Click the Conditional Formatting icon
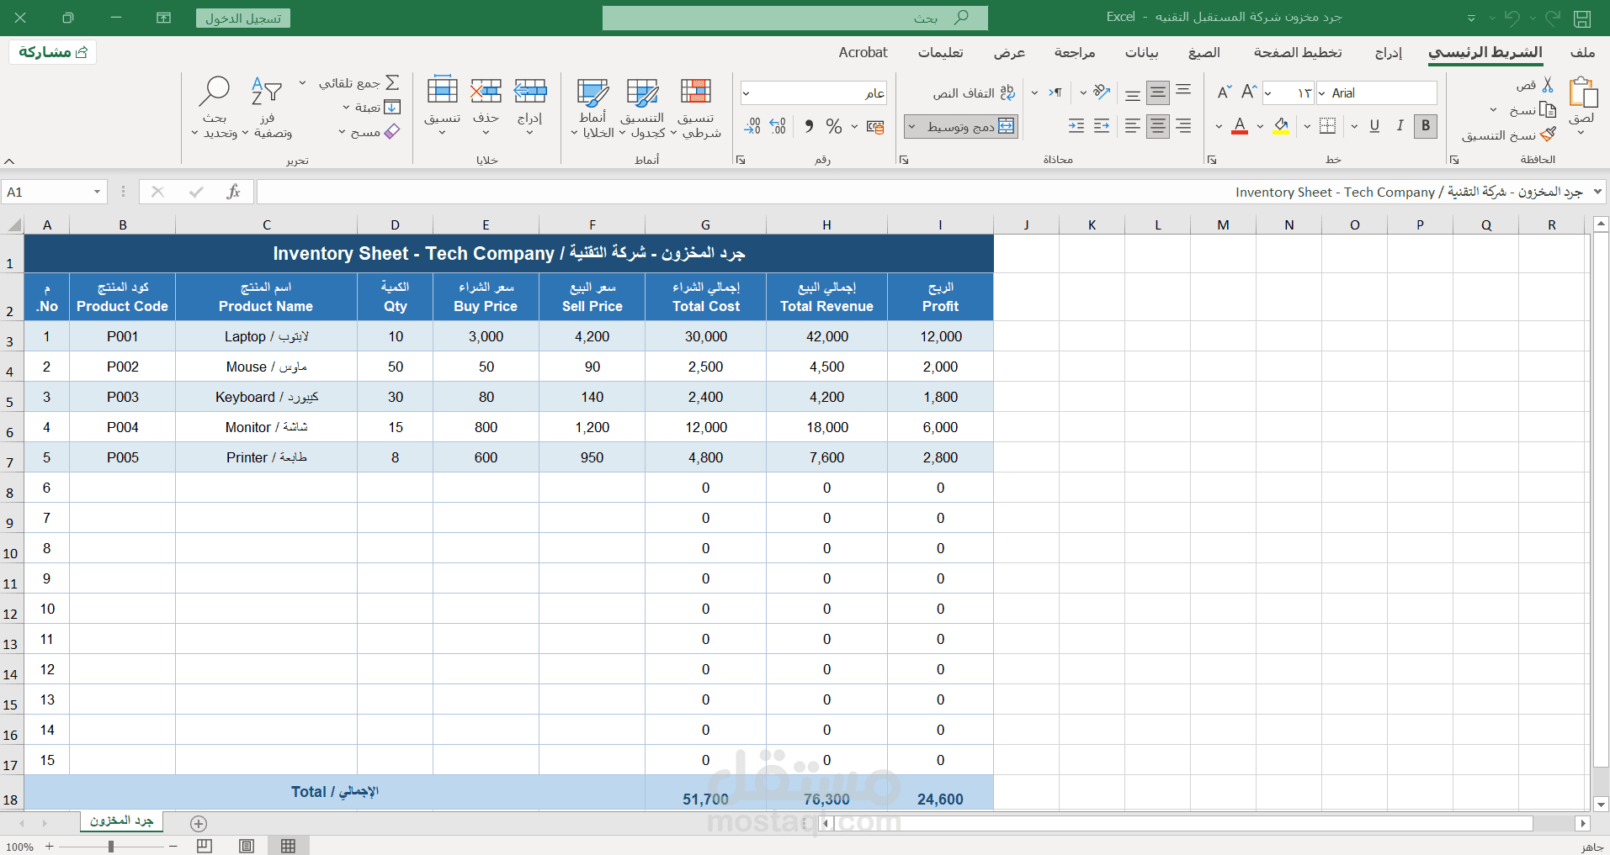1610x855 pixels. tap(696, 91)
